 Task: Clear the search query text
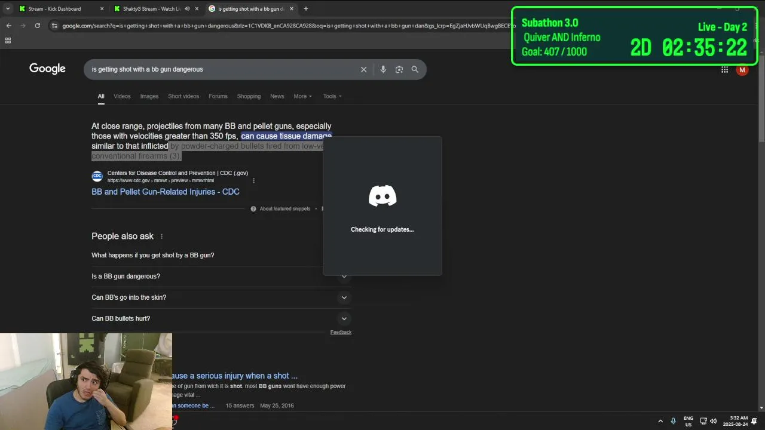pyautogui.click(x=363, y=69)
